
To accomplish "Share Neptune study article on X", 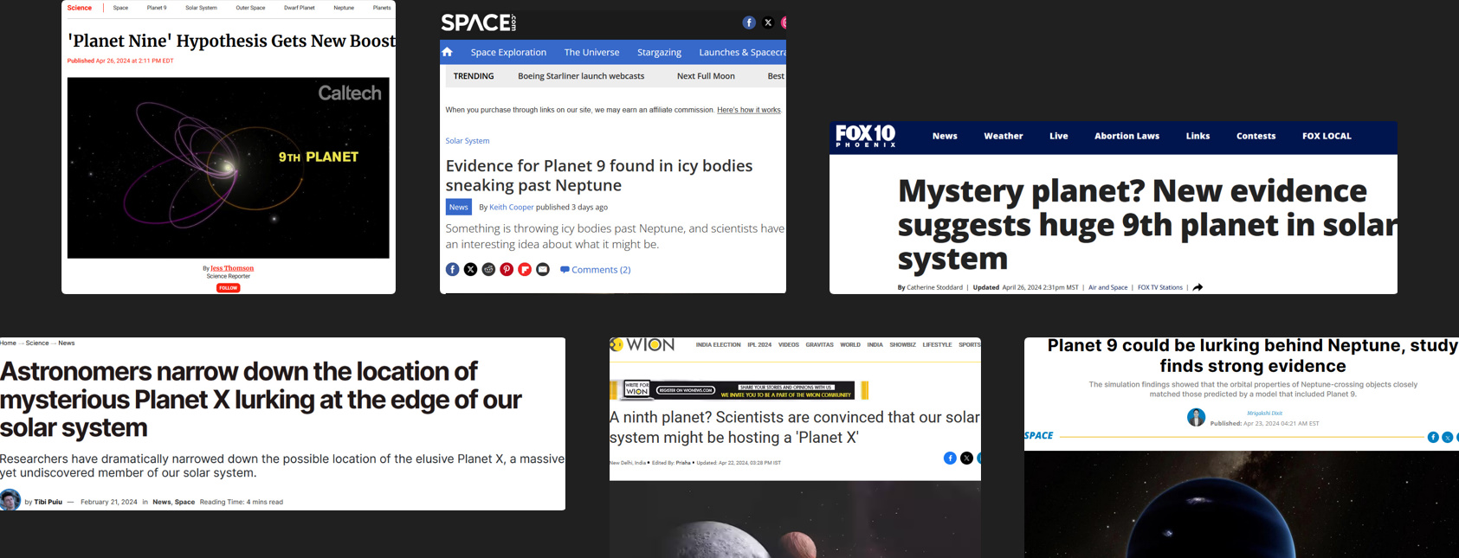I will (1447, 438).
